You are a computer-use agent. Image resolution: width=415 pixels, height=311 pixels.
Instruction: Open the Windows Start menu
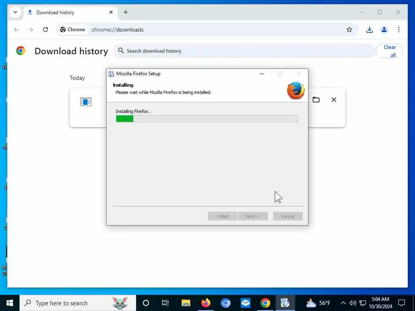(10, 303)
